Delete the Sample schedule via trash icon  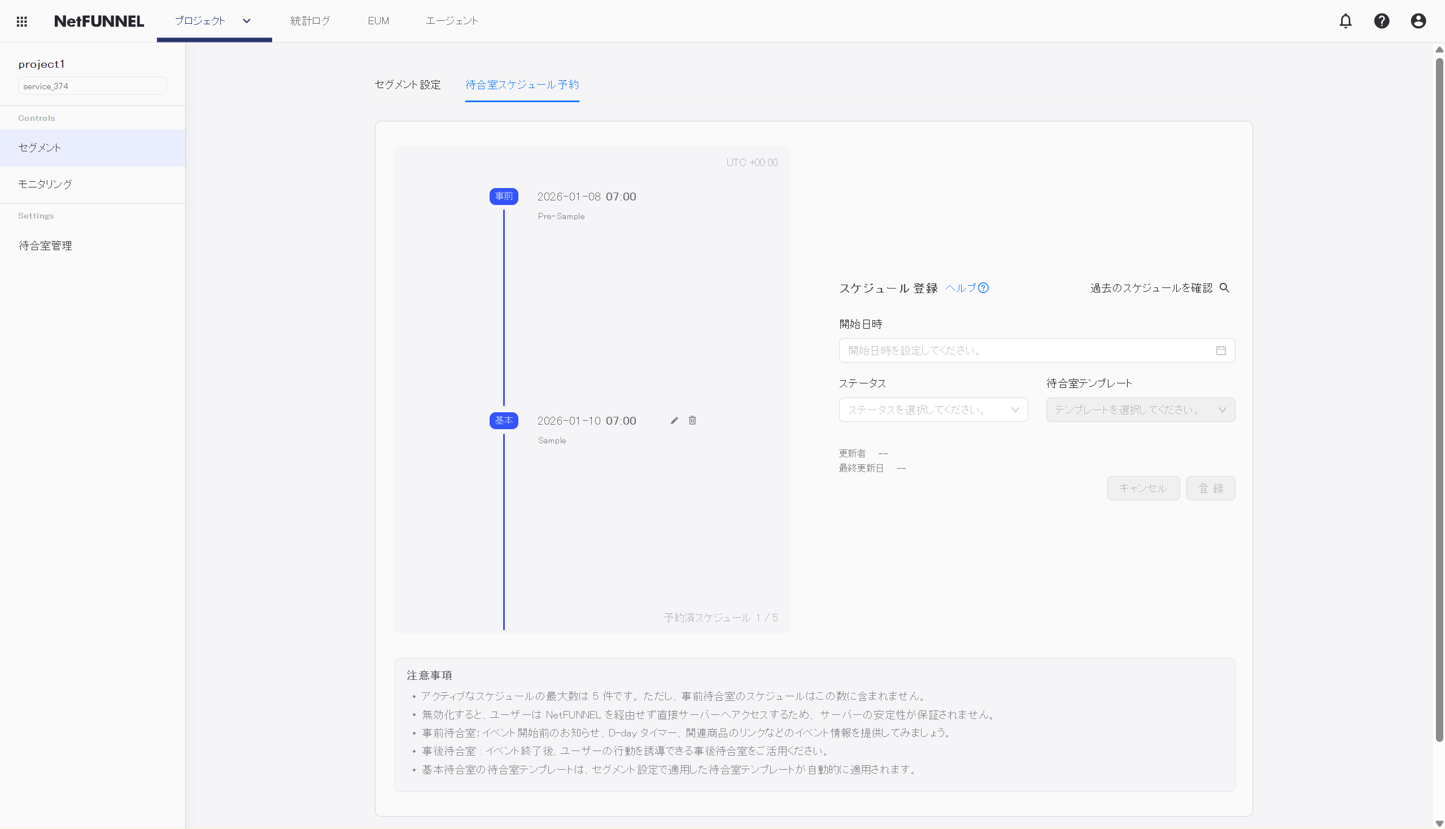point(693,420)
